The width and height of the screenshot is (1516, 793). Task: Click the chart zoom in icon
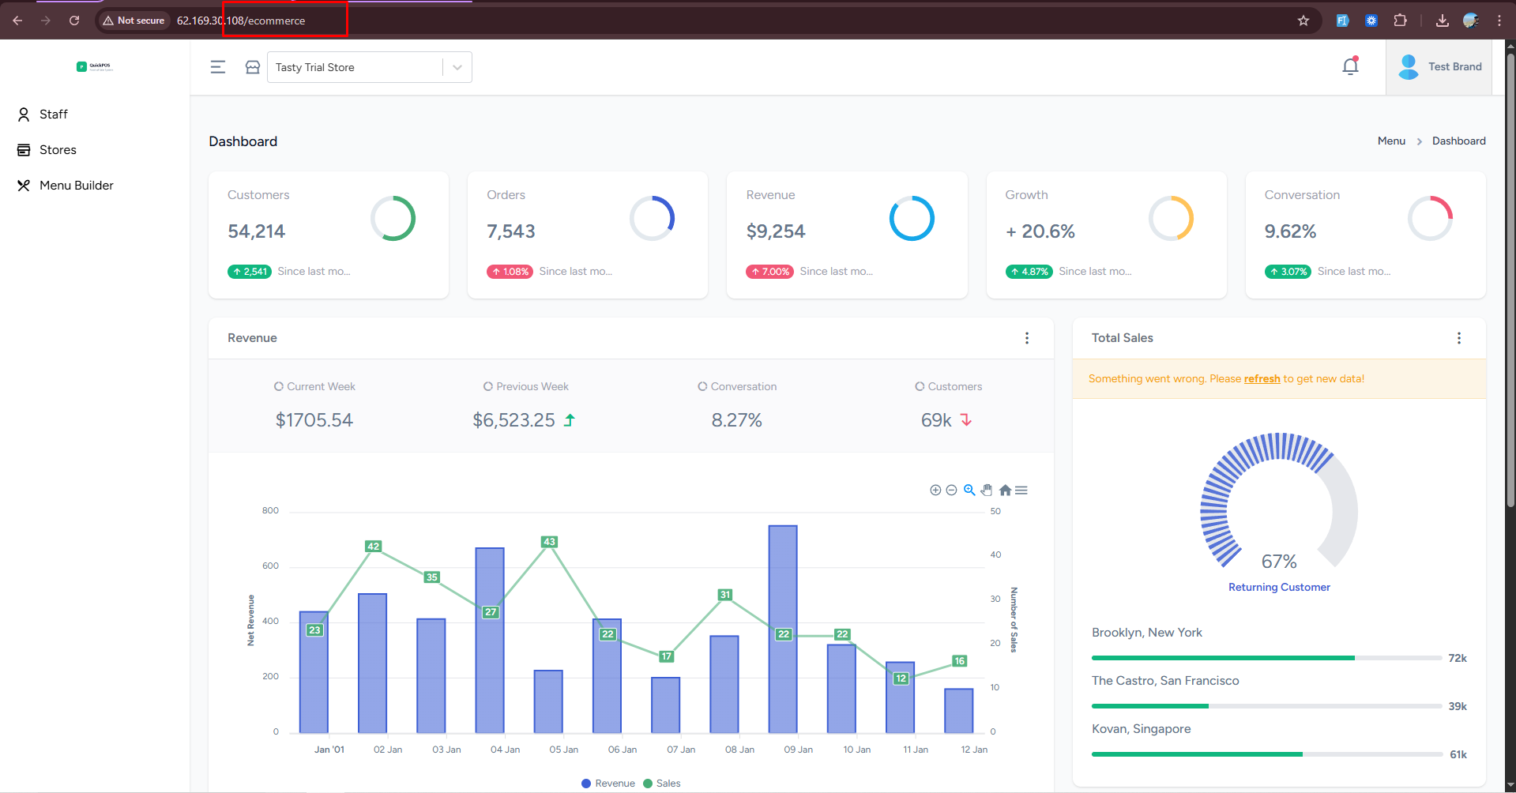pyautogui.click(x=935, y=490)
